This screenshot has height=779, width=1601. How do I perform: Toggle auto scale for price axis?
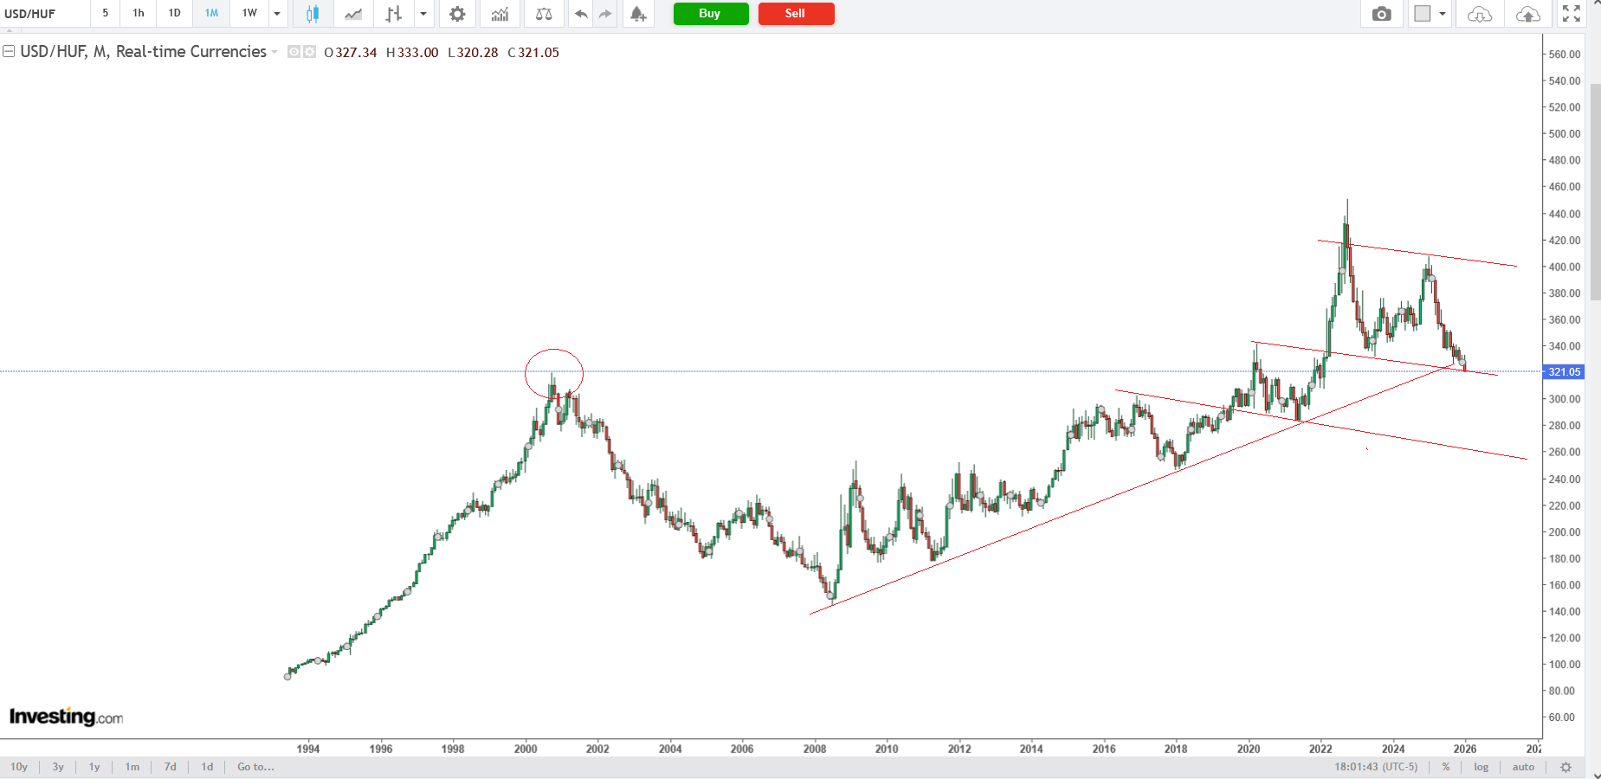[x=1523, y=767]
